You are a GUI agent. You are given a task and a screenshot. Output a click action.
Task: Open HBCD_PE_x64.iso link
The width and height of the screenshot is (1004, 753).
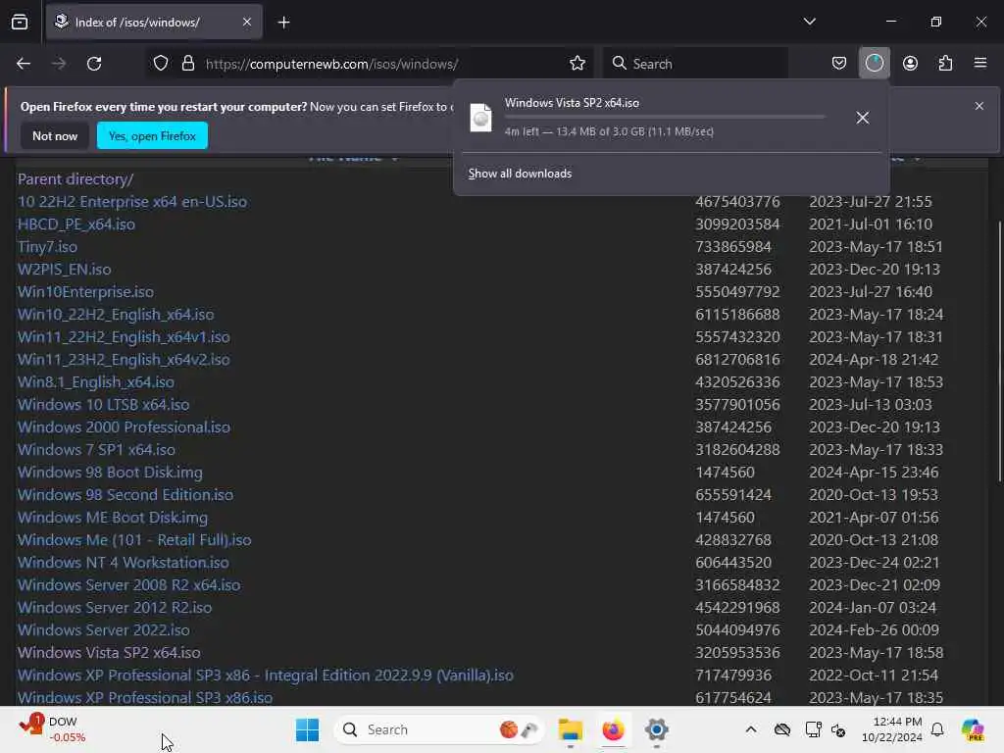tap(76, 225)
